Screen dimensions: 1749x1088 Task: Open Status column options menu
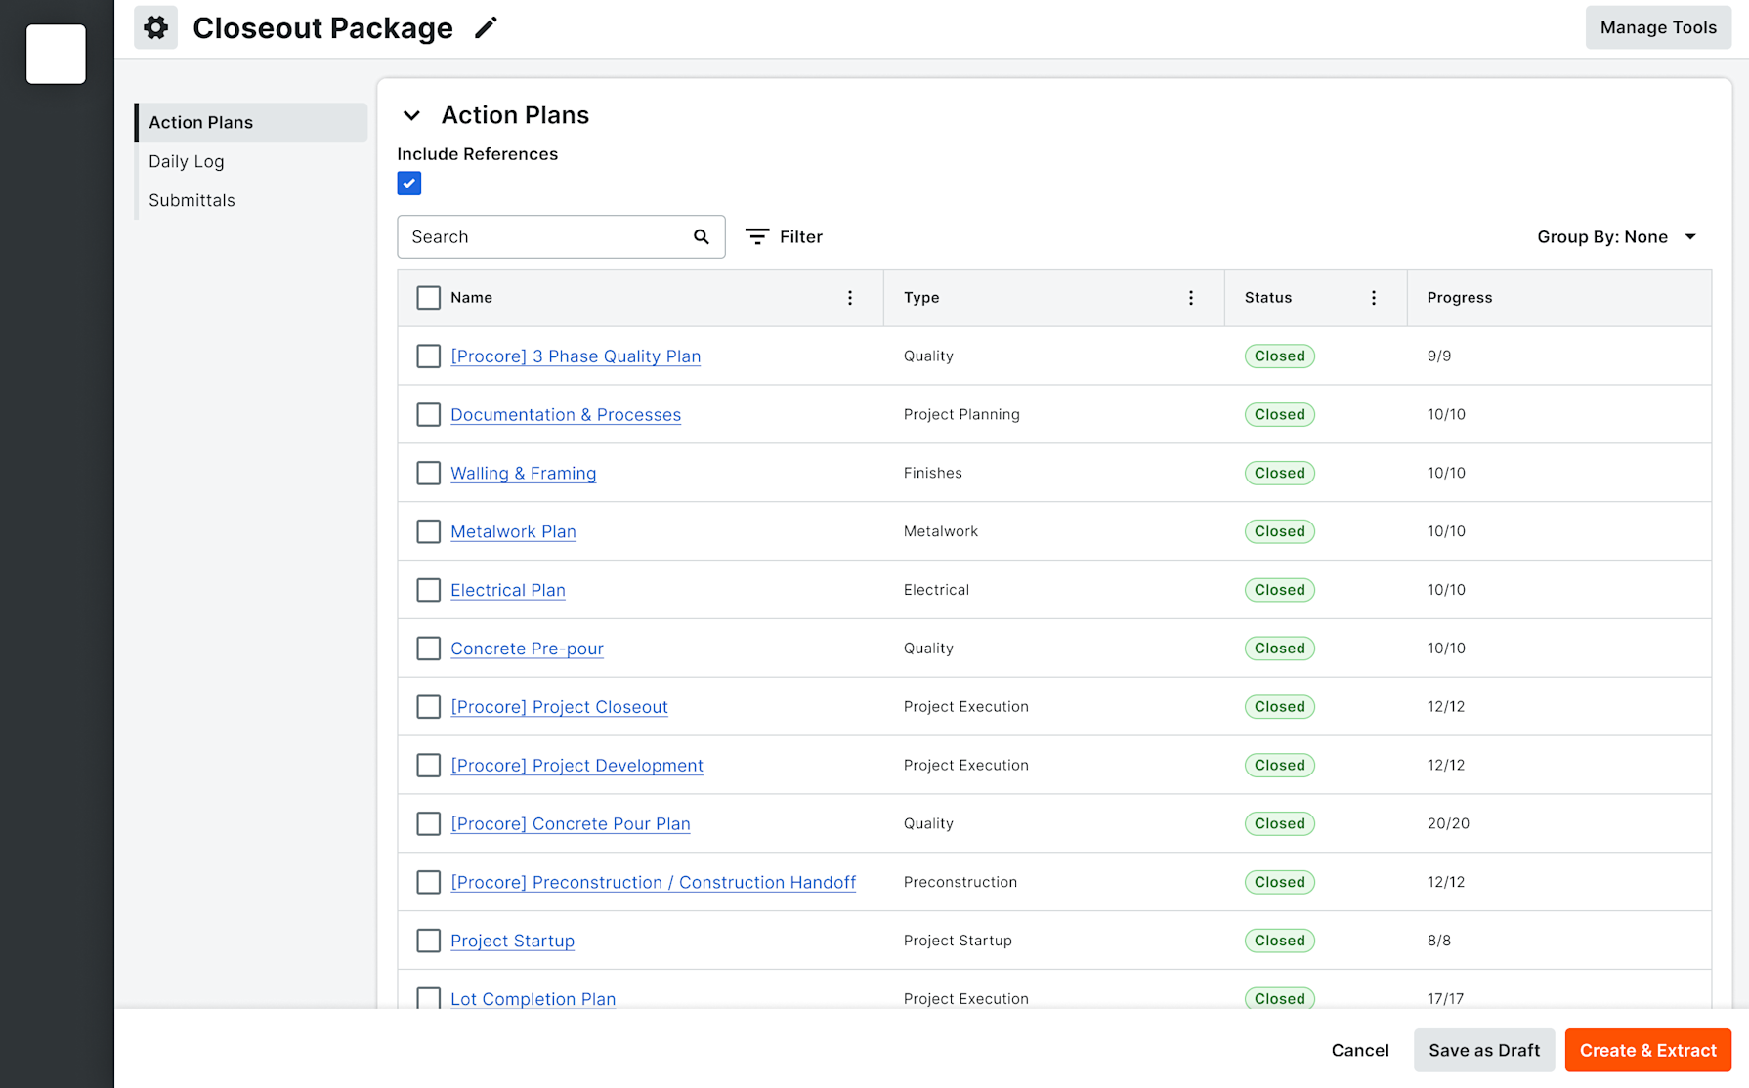pyautogui.click(x=1374, y=298)
